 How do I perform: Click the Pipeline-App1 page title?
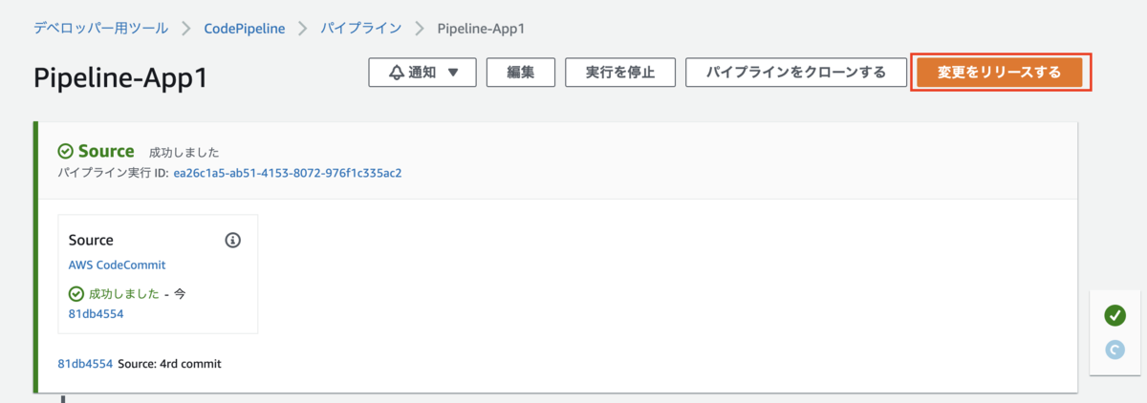[120, 77]
